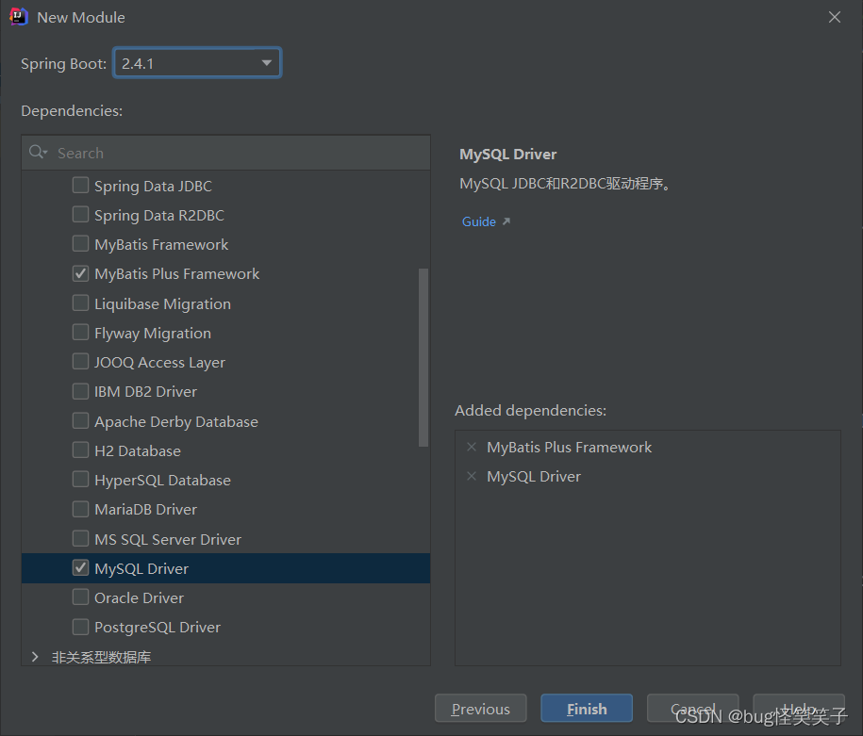Tick the PostgreSQL Driver checkbox
This screenshot has height=736, width=863.
[x=80, y=627]
